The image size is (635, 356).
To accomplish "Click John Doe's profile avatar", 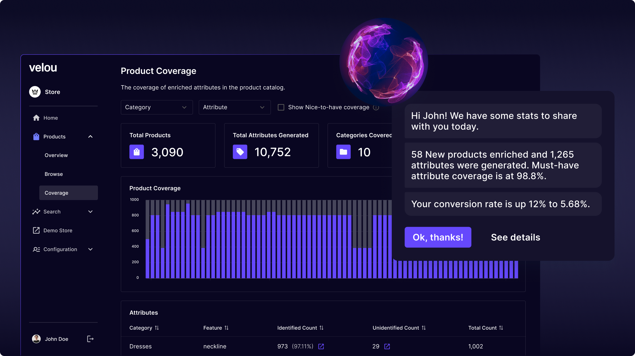I will point(36,339).
